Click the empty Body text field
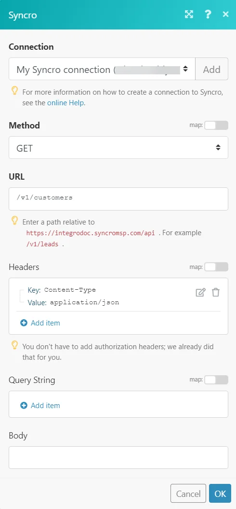The image size is (236, 509). coord(118,458)
